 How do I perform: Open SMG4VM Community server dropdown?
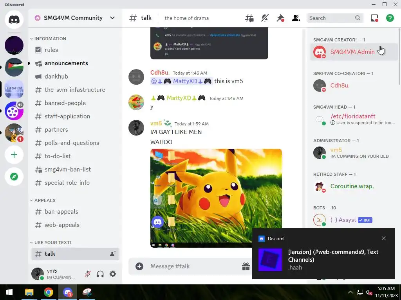[75, 18]
